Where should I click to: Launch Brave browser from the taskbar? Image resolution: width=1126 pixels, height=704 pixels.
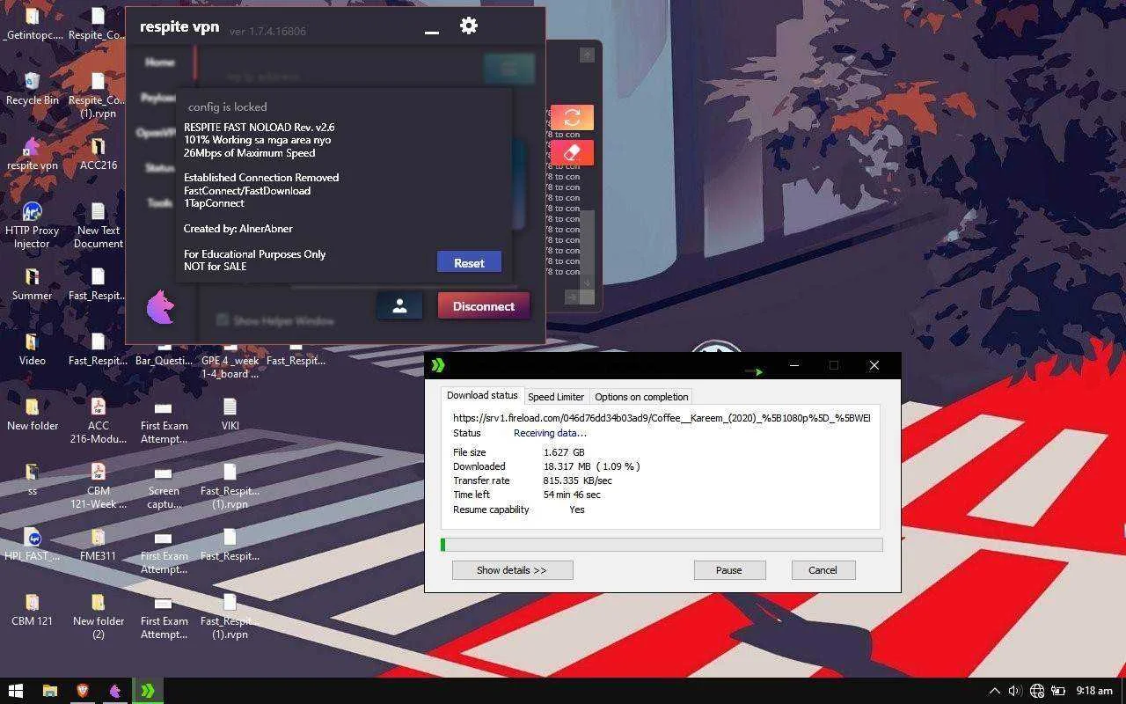pos(83,691)
